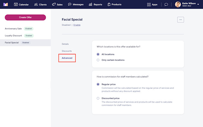Select the All locations radio button
203x127 pixels.
coord(98,54)
